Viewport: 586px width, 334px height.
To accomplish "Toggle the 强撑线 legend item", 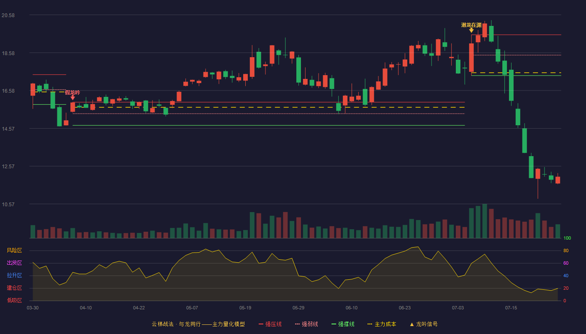I will (343, 324).
